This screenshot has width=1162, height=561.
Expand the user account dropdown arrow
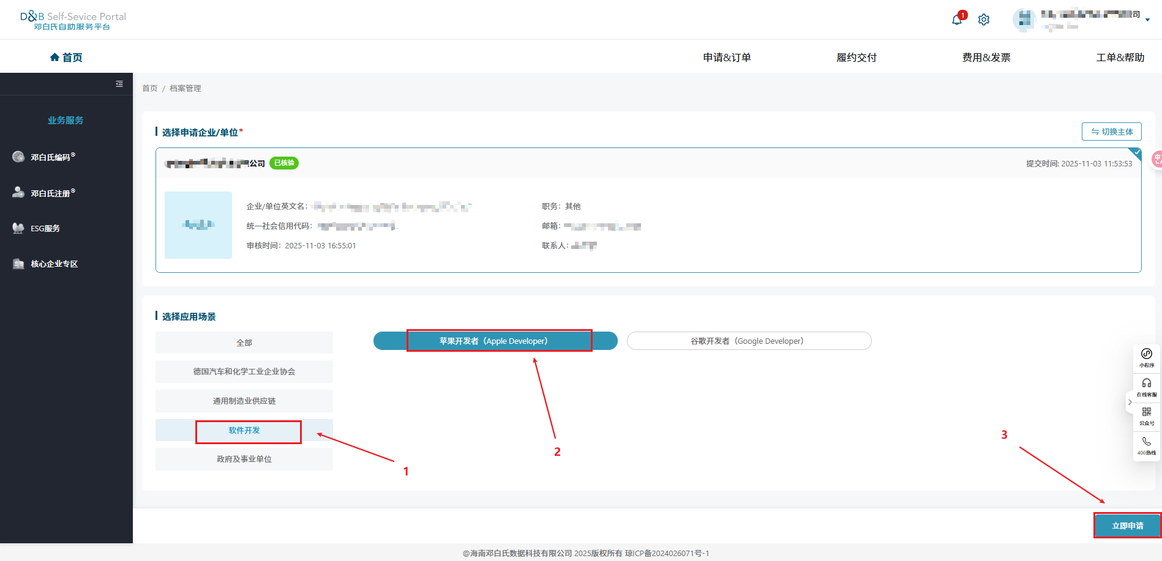[x=1147, y=20]
